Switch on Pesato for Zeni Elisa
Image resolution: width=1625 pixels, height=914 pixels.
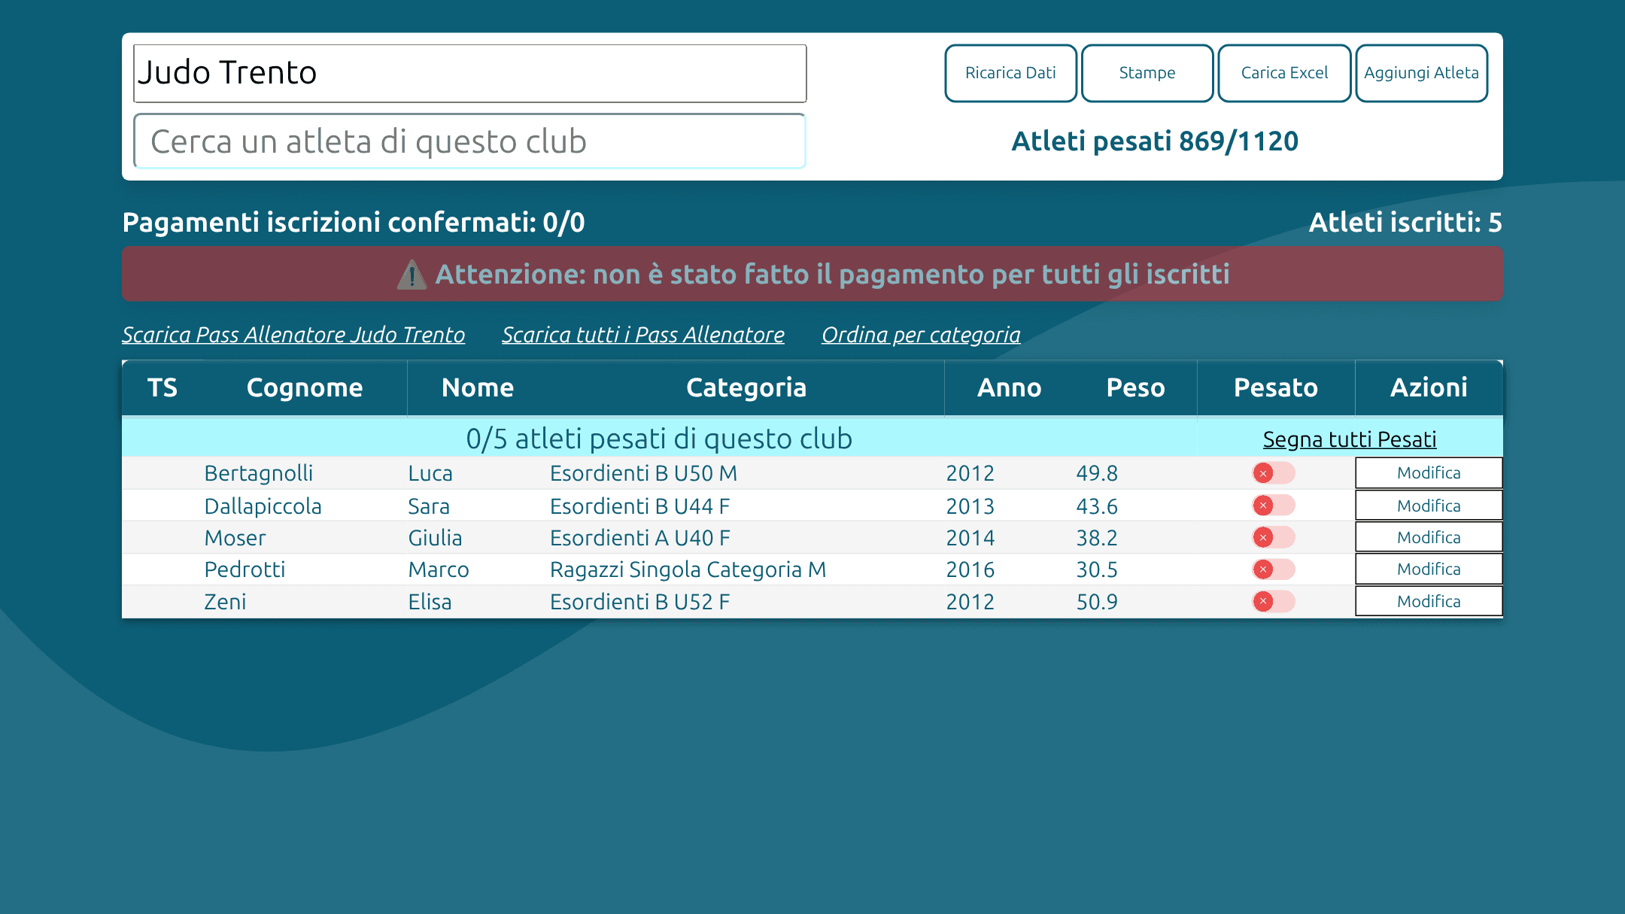pos(1273,601)
